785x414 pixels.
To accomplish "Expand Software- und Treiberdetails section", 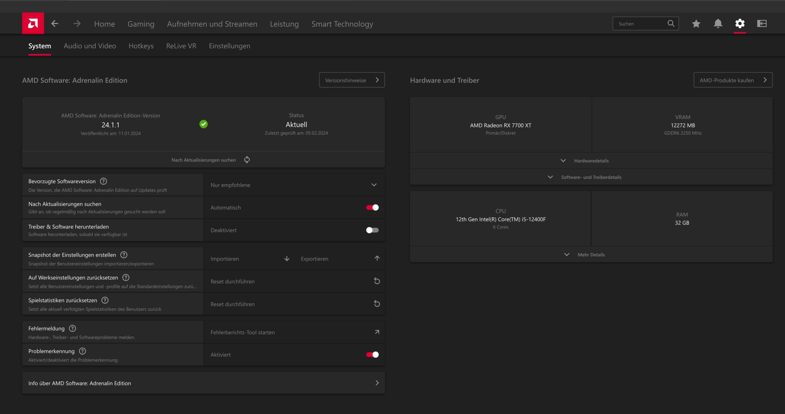I will 591,177.
